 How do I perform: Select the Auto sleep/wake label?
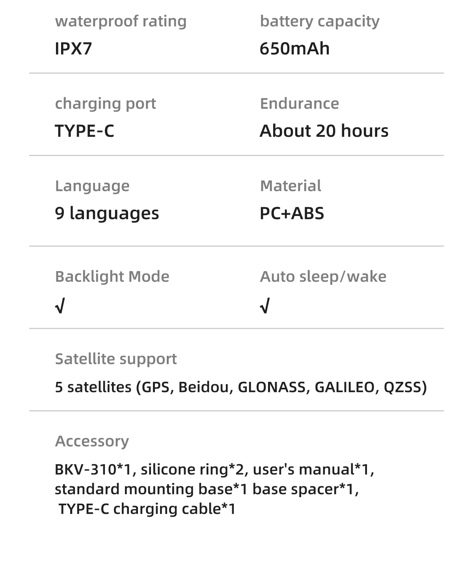[323, 277]
